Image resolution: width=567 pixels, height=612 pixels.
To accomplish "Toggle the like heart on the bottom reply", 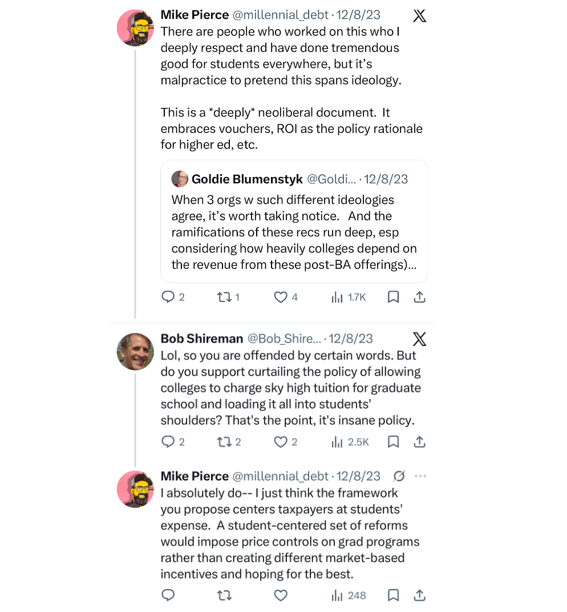I will (281, 595).
